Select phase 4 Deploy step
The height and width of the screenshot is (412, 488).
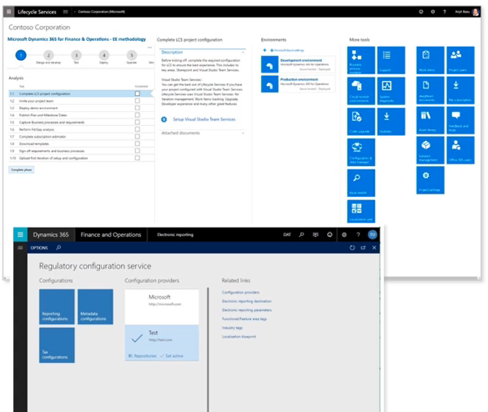104,55
